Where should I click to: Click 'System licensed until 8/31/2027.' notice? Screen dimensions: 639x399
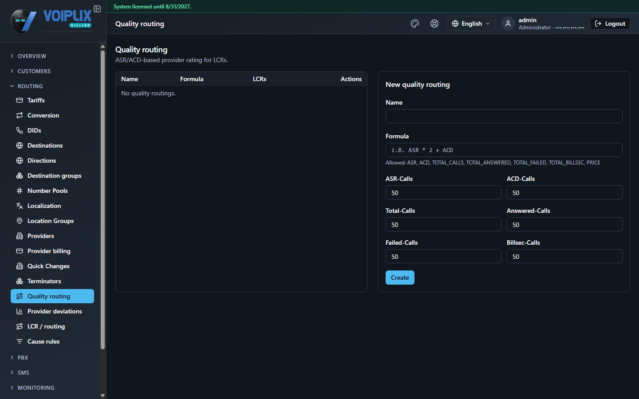click(x=152, y=7)
